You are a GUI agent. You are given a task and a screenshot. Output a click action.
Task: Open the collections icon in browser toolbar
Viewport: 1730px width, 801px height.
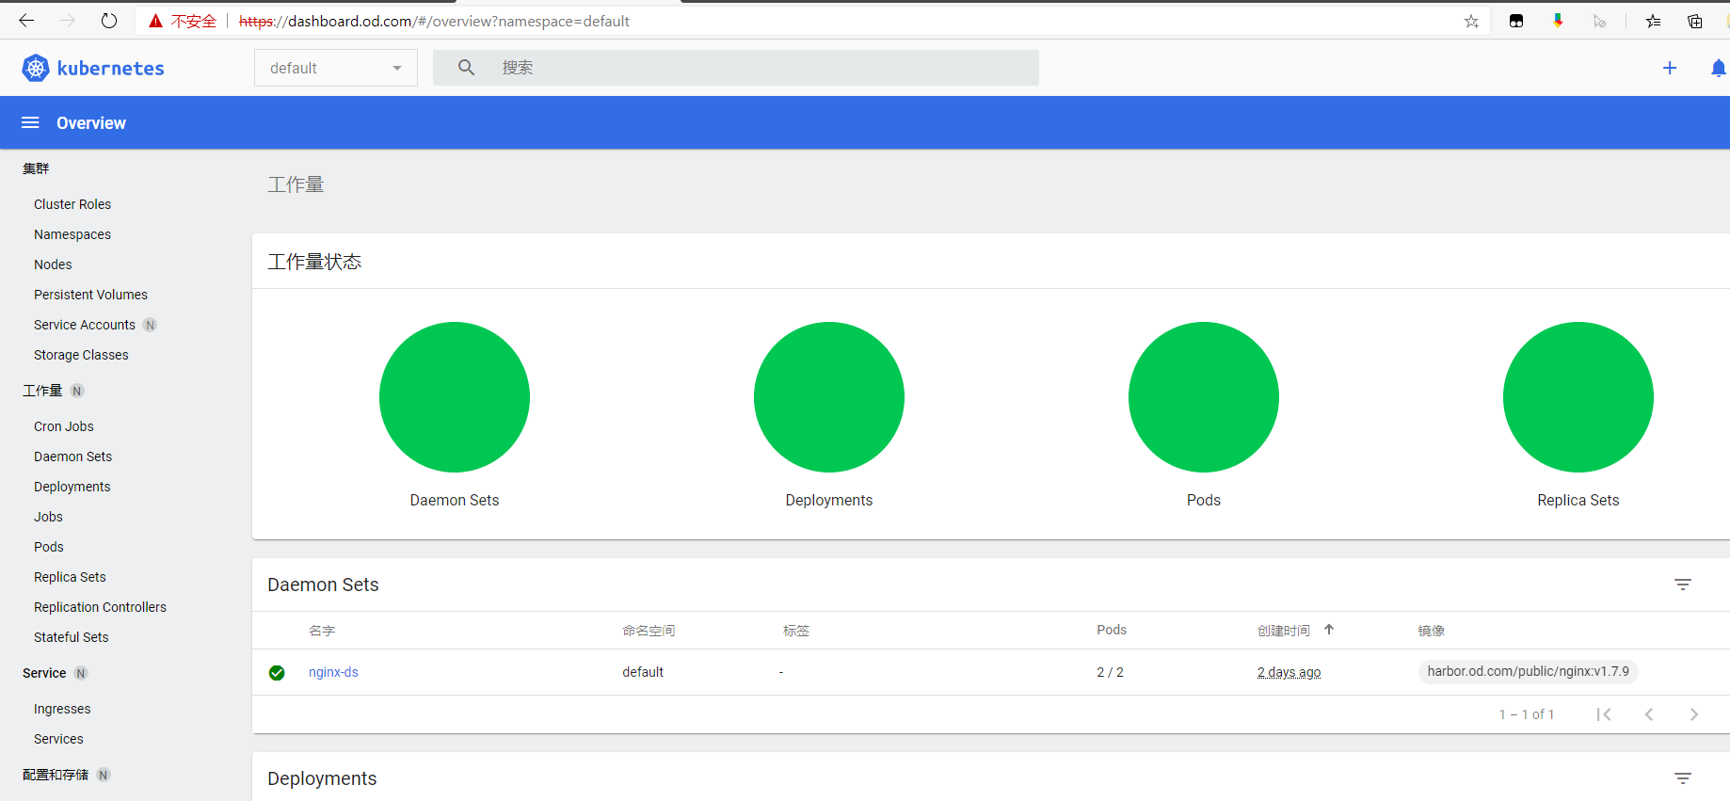(1694, 21)
